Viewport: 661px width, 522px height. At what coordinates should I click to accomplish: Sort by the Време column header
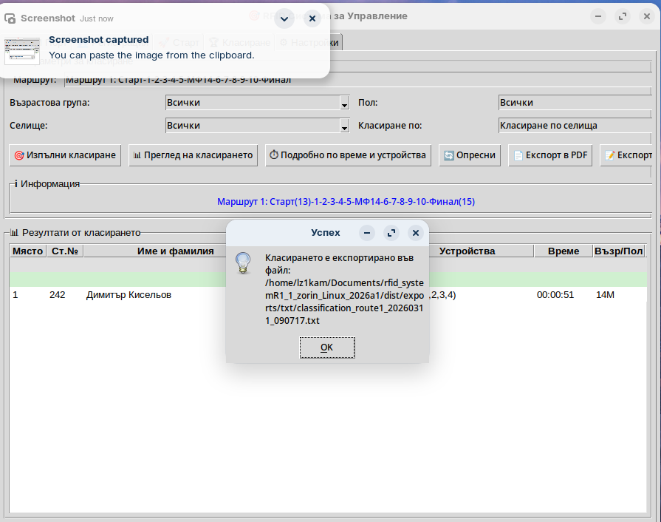coord(563,251)
